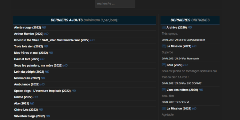240x120 pixels.
Task: Click comment icon of La Mission with Superbe review
Action: pyautogui.click(x=164, y=46)
